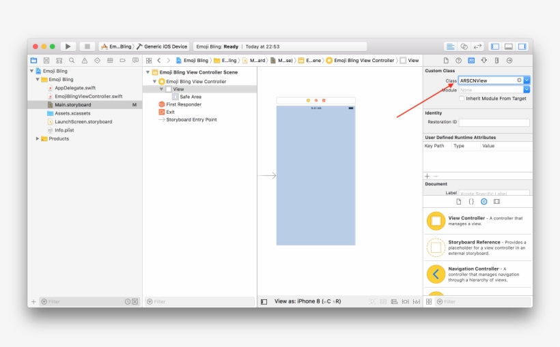Toggle the right inspector panel
Screen dimensions: 560x347
pos(522,46)
